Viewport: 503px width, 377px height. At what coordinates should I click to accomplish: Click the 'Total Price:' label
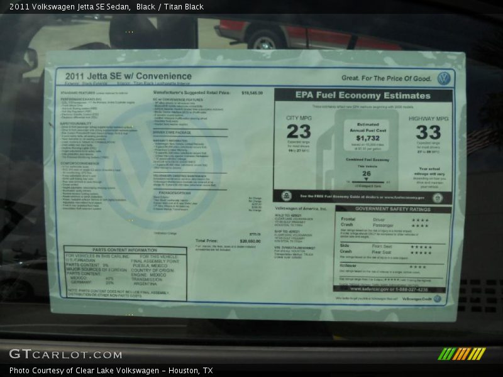click(206, 241)
